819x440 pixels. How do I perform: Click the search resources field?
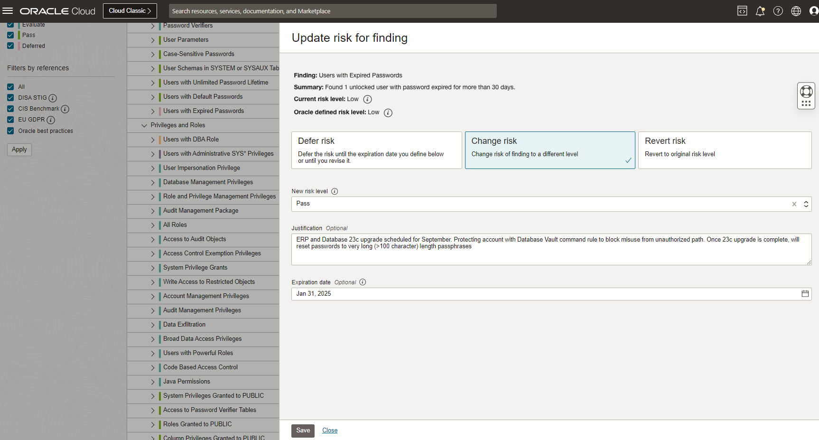pos(332,11)
